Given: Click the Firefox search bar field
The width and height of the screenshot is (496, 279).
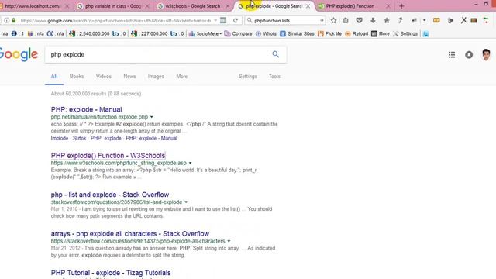Looking at the screenshot, I should [x=284, y=21].
